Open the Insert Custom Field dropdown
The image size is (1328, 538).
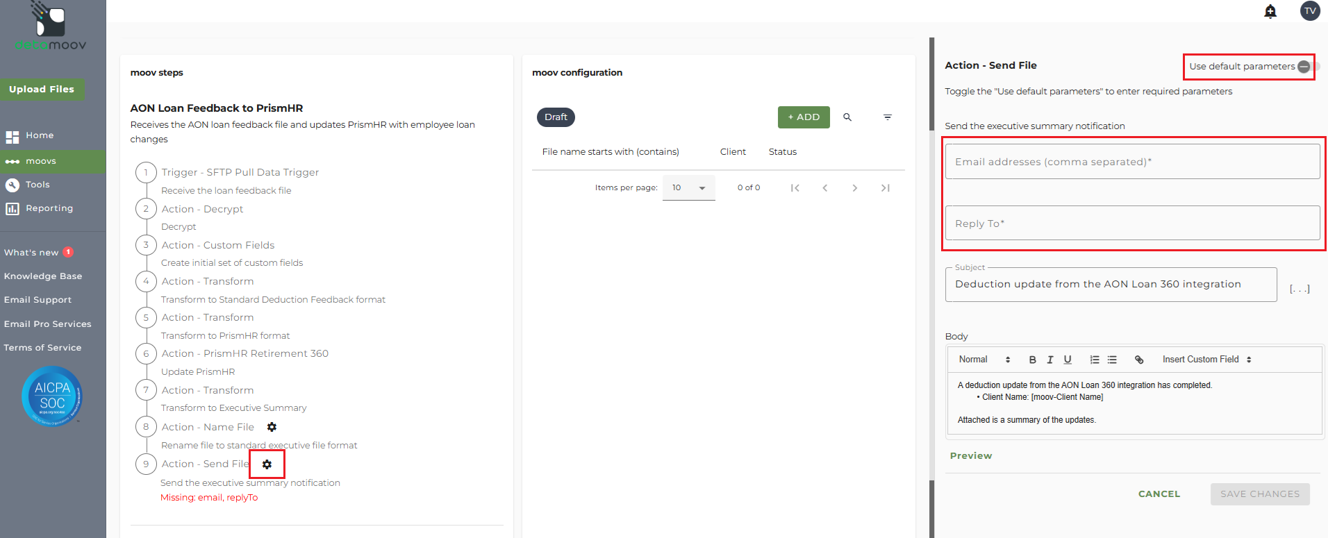(1206, 360)
